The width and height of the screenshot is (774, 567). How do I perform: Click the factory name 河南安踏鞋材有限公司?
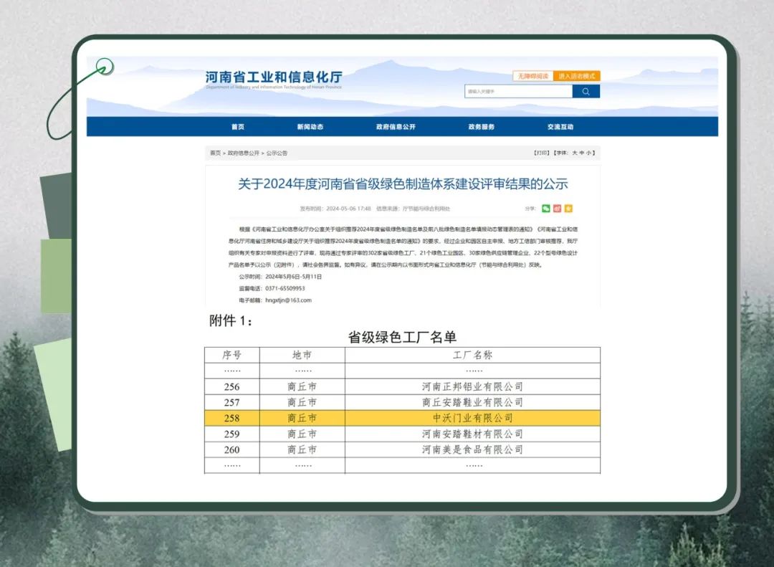pos(472,434)
